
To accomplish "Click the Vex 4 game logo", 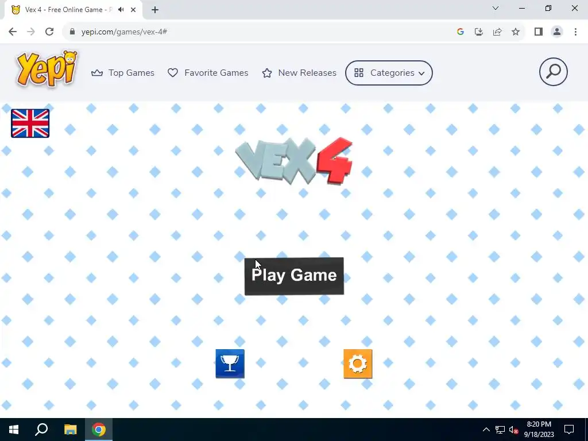I will (294, 161).
